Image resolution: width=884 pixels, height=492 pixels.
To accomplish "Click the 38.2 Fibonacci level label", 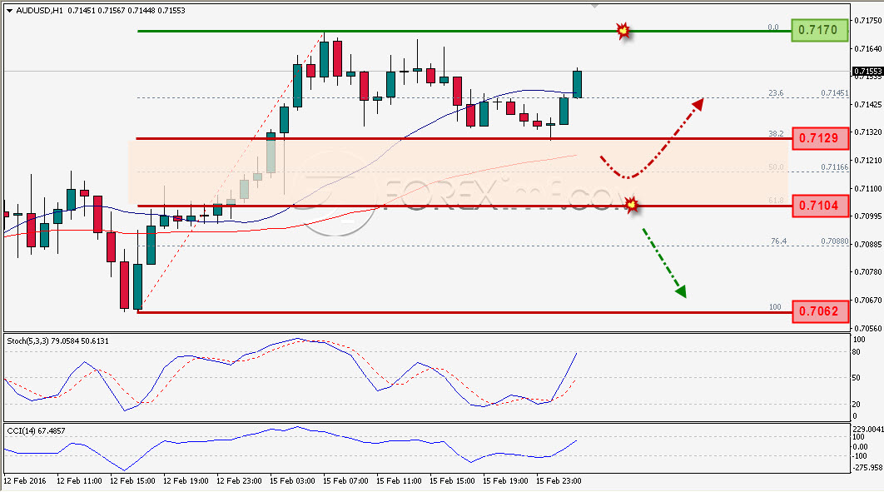I will tap(776, 133).
